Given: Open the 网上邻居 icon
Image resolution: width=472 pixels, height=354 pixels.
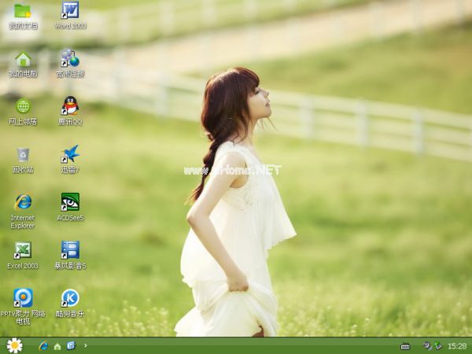Looking at the screenshot, I should pos(23,107).
